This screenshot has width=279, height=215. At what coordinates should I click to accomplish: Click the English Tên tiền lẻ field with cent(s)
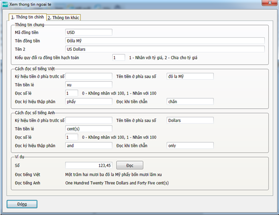[89, 129]
